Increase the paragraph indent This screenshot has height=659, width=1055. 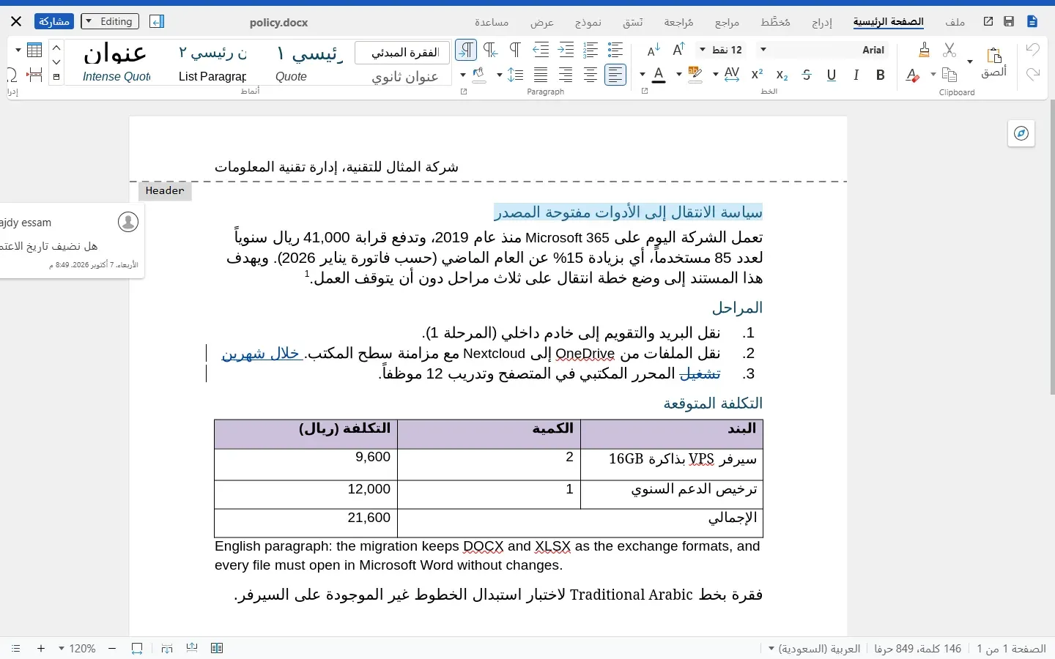click(566, 50)
